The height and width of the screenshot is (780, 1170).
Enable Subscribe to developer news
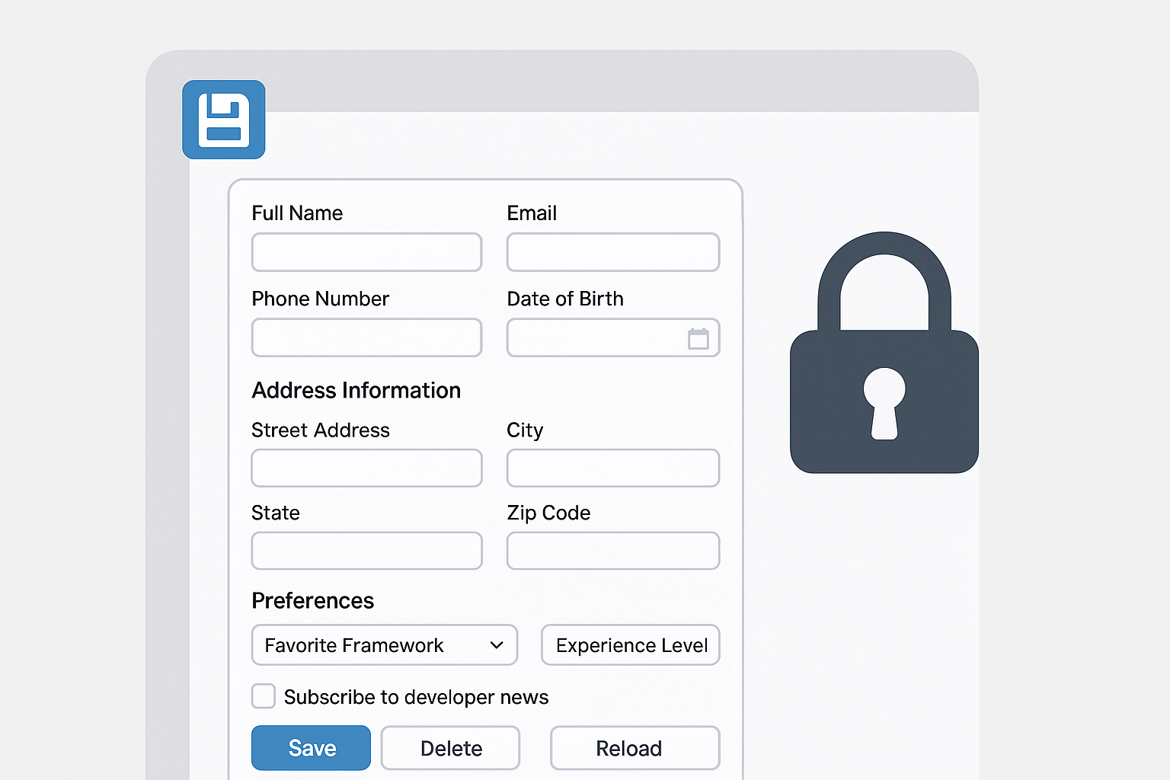tap(263, 695)
